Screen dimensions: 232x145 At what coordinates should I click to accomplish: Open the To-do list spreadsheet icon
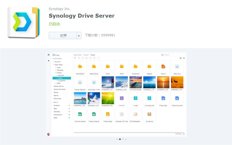pos(80,114)
